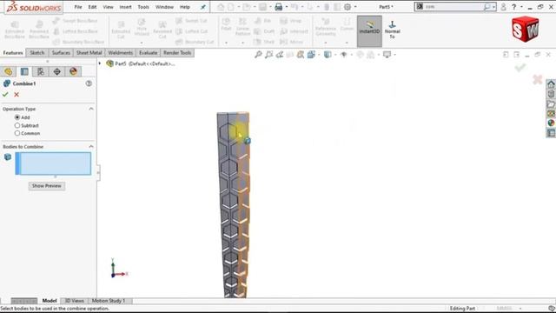Pin the menu bar with pushpin

pos(202,7)
